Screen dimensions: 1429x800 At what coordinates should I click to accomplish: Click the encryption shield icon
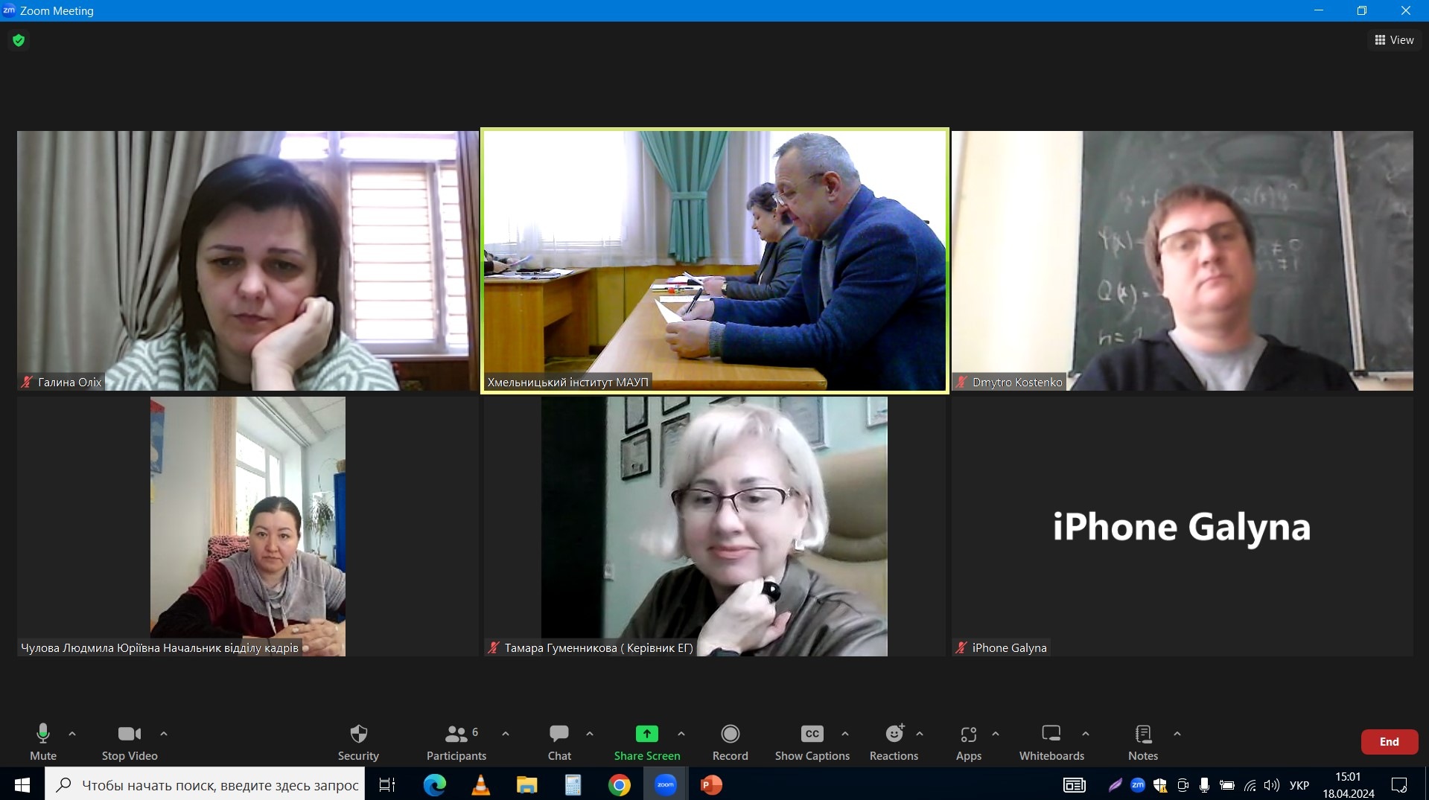click(19, 40)
